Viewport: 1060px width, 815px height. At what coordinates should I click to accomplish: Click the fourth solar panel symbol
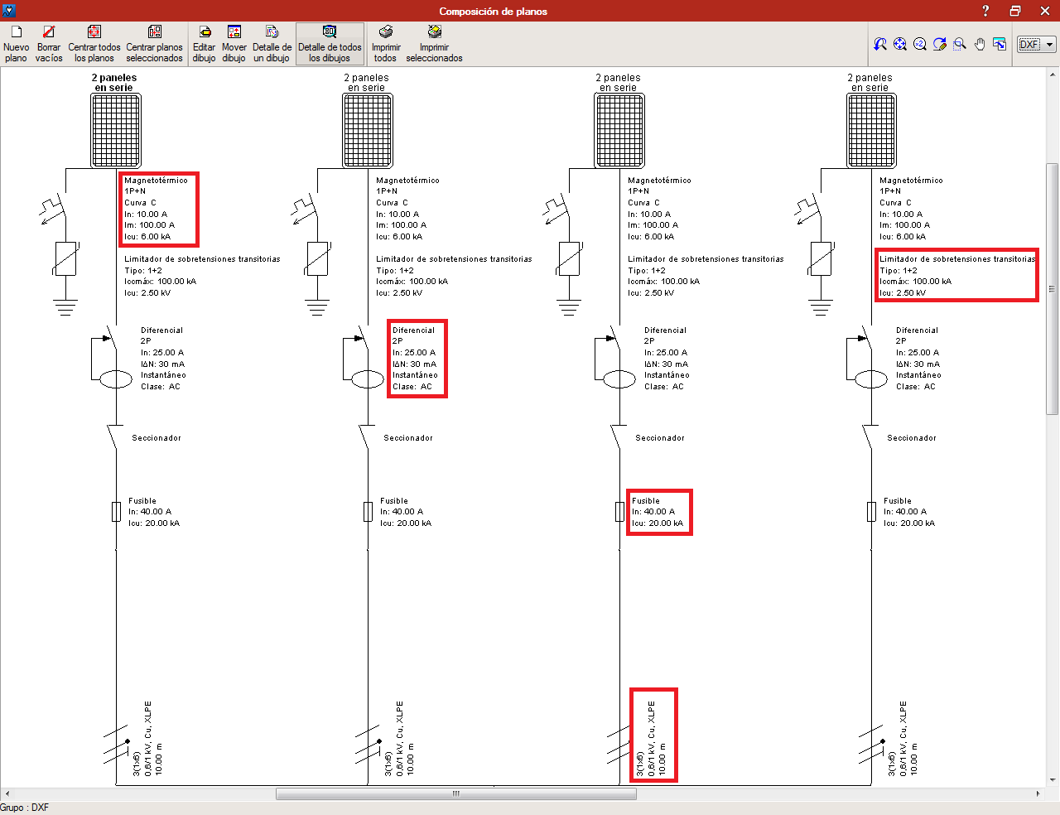tap(871, 130)
